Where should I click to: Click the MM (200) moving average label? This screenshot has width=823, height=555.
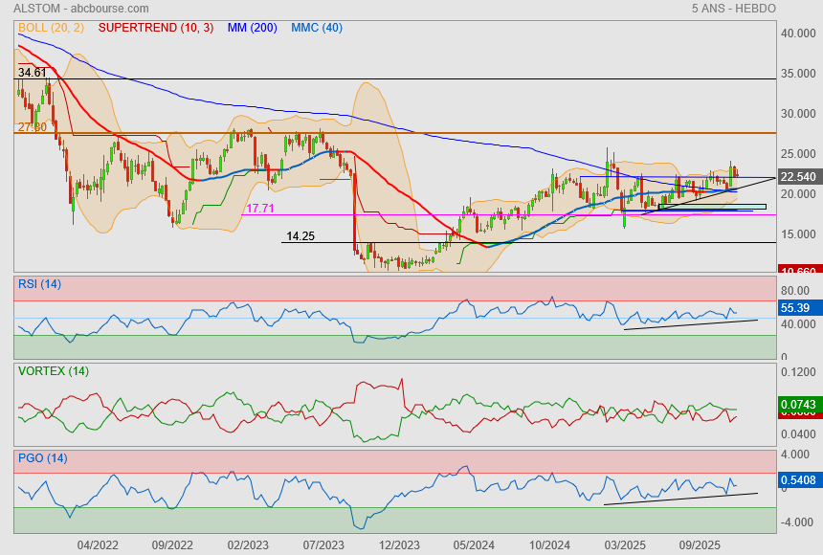(252, 28)
